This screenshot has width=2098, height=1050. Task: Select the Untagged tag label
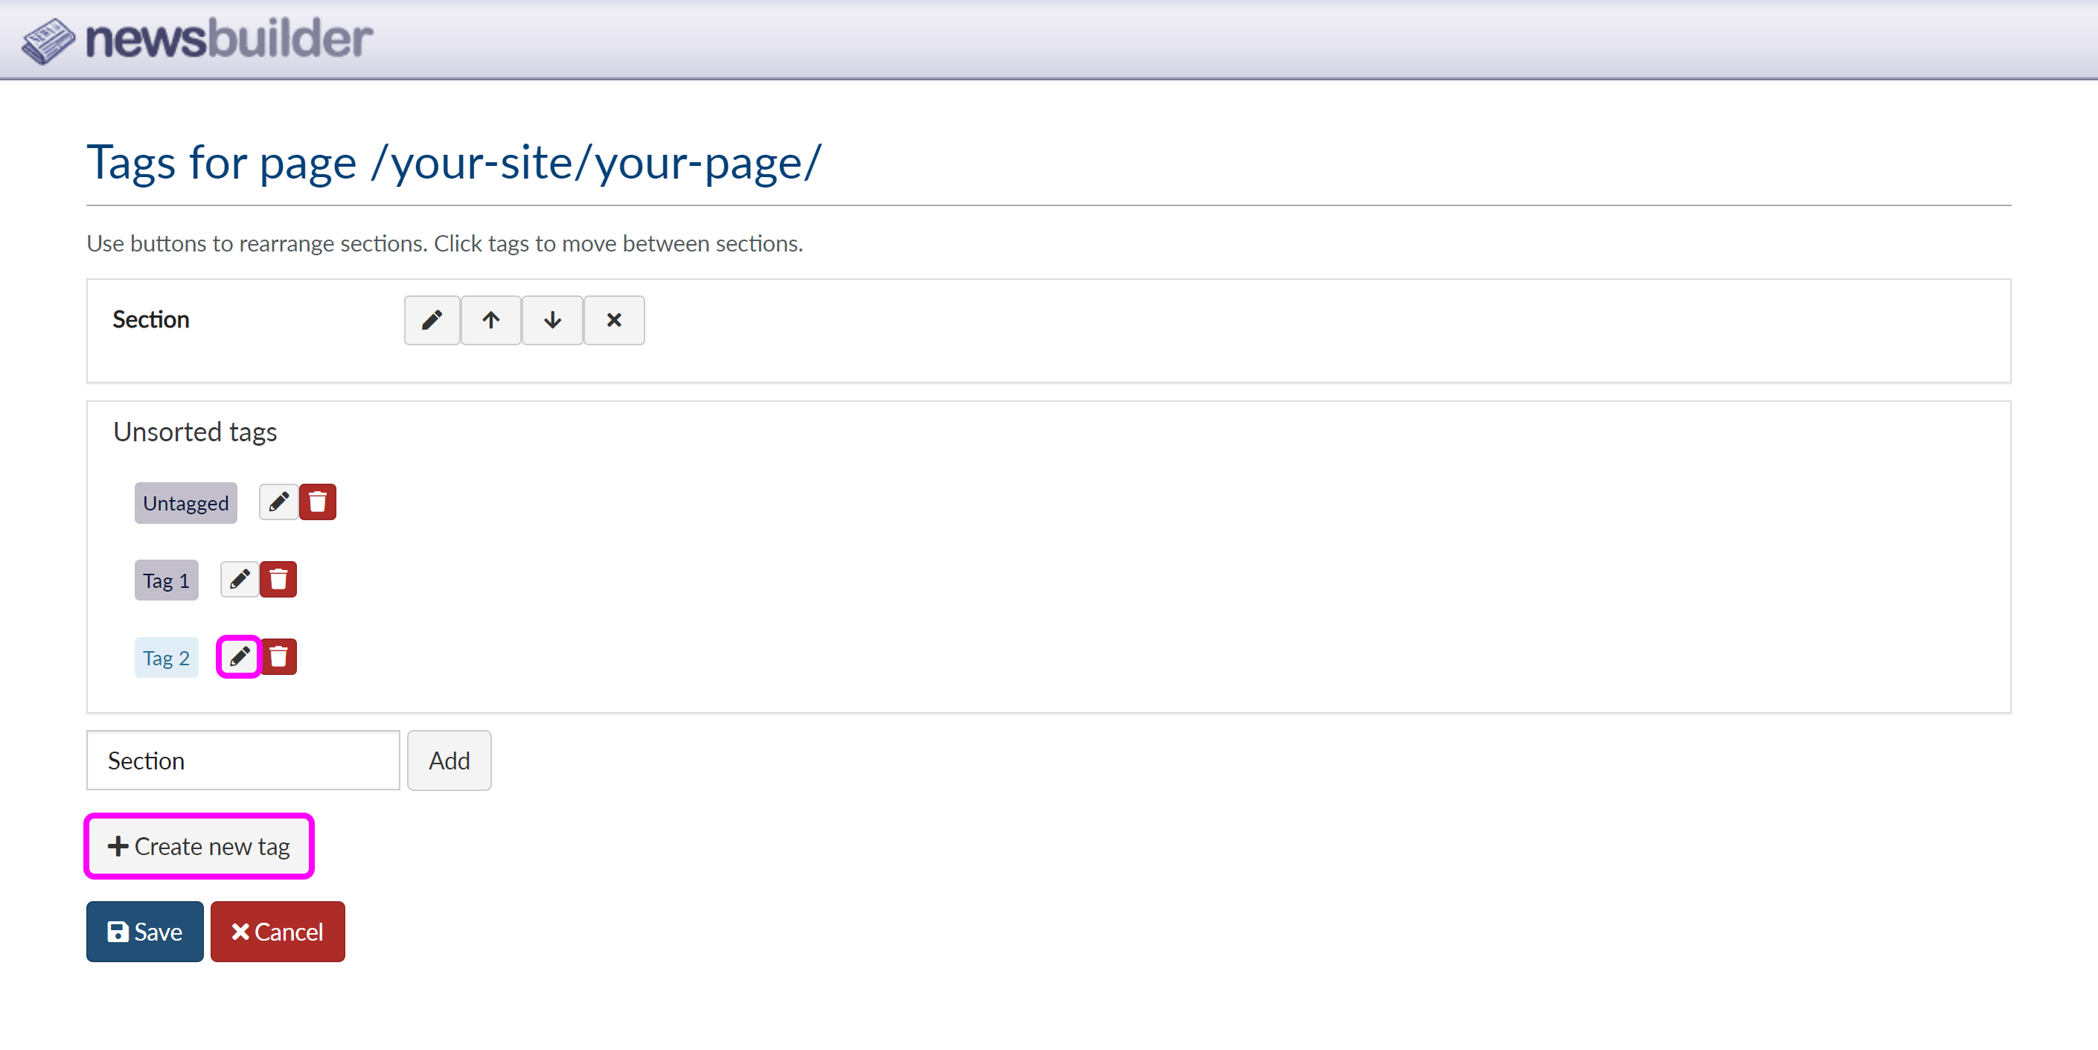tap(186, 502)
